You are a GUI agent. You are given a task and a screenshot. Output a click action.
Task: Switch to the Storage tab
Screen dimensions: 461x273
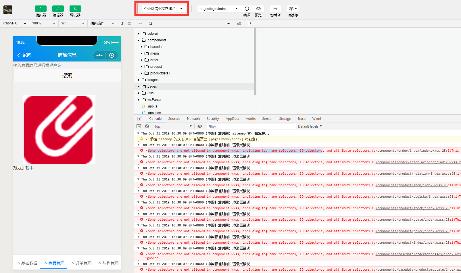[285, 119]
